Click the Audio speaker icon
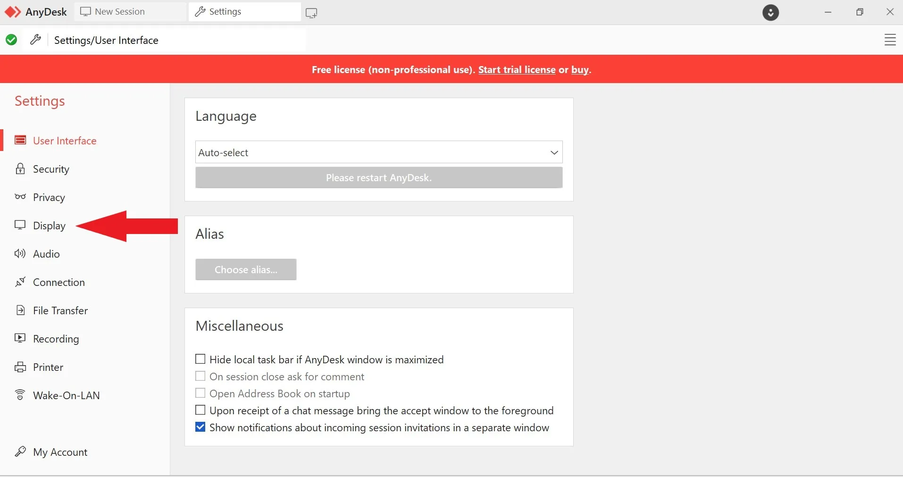Image resolution: width=903 pixels, height=477 pixels. coord(20,253)
